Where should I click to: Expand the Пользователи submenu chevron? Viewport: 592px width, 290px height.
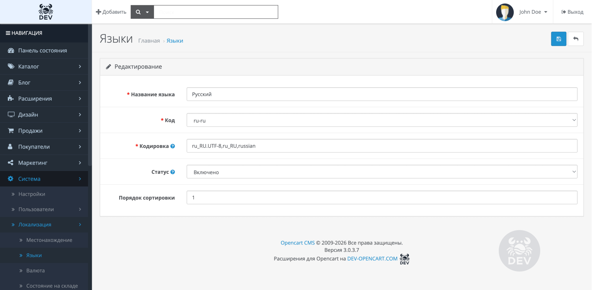[80, 209]
